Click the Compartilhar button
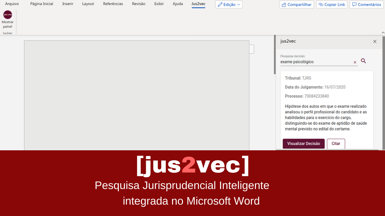The width and height of the screenshot is (385, 216). coord(297,4)
